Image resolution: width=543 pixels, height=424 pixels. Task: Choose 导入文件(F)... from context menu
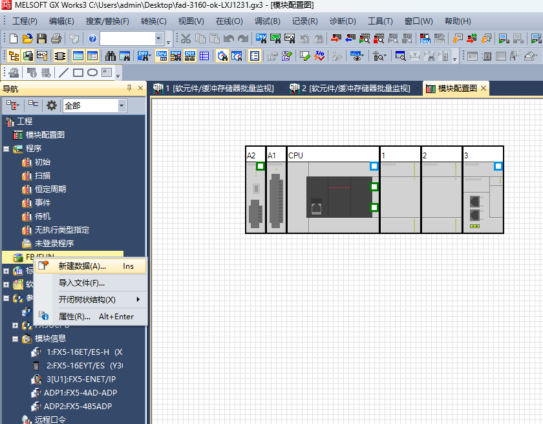click(x=90, y=283)
